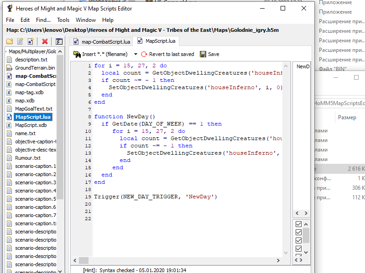
Task: Open the File menu
Action: click(x=10, y=20)
